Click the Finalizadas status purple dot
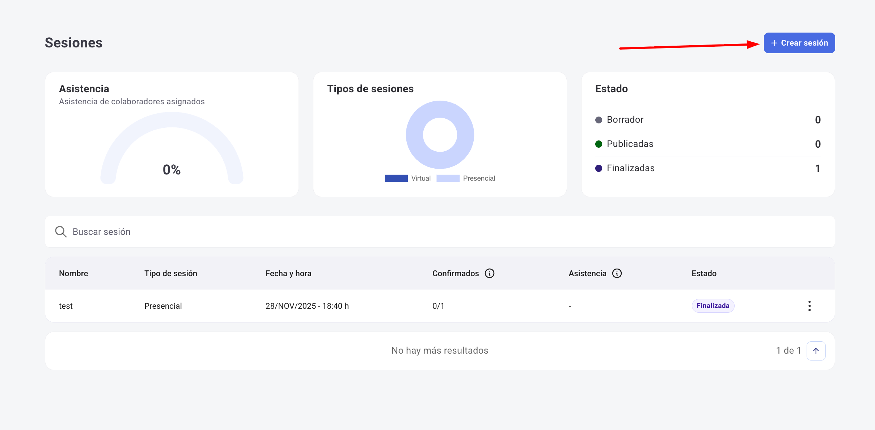 point(599,168)
